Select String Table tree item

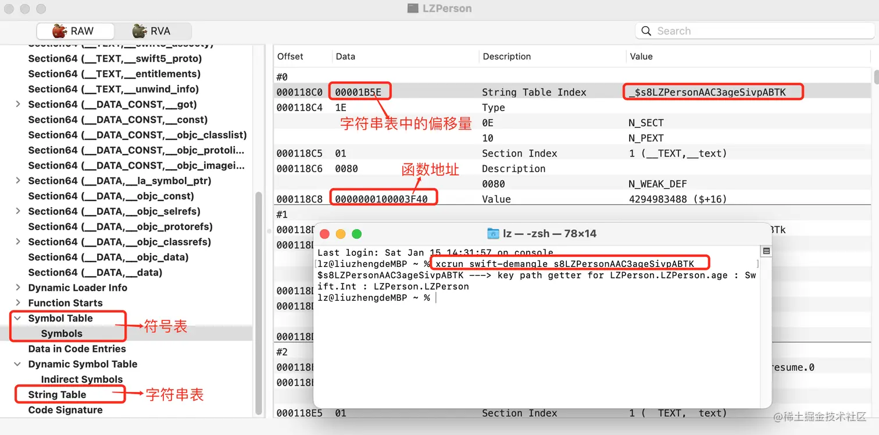(57, 394)
